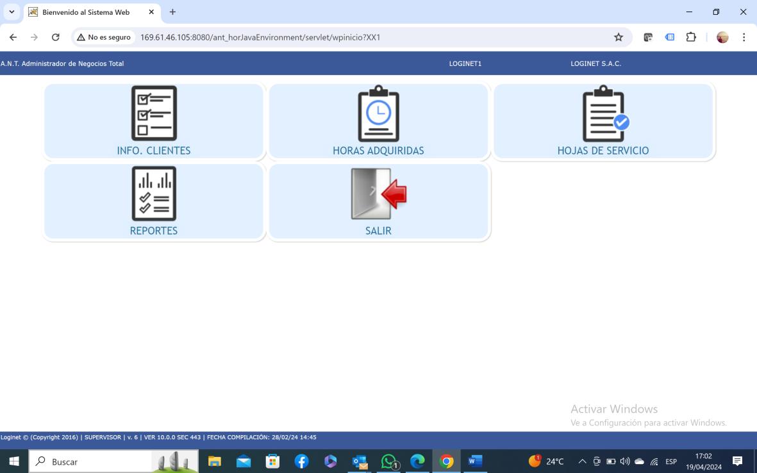Click the SALIR text label
Viewport: 757px width, 473px height.
[378, 231]
